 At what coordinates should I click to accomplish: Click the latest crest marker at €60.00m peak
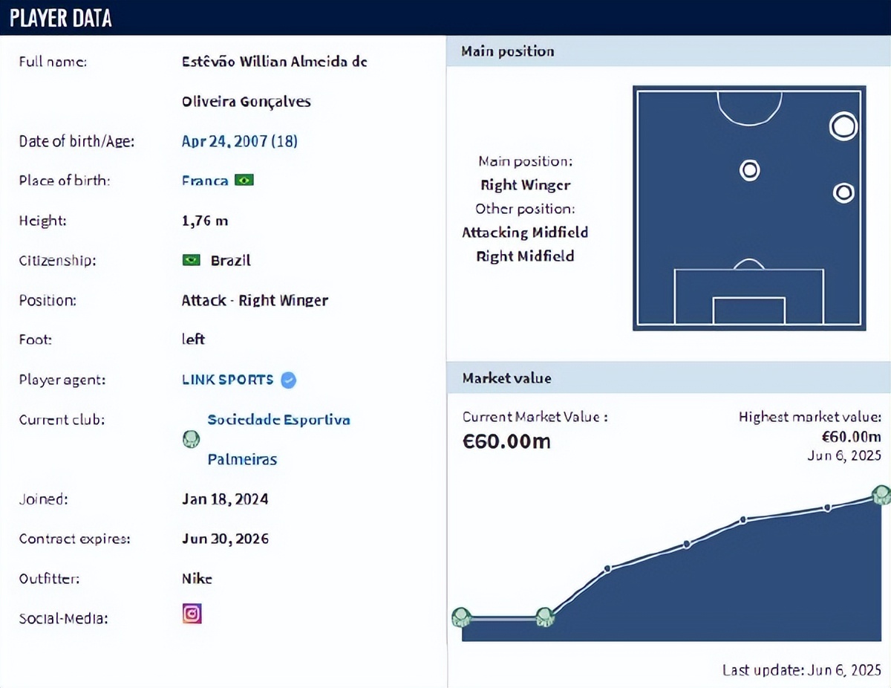click(881, 494)
